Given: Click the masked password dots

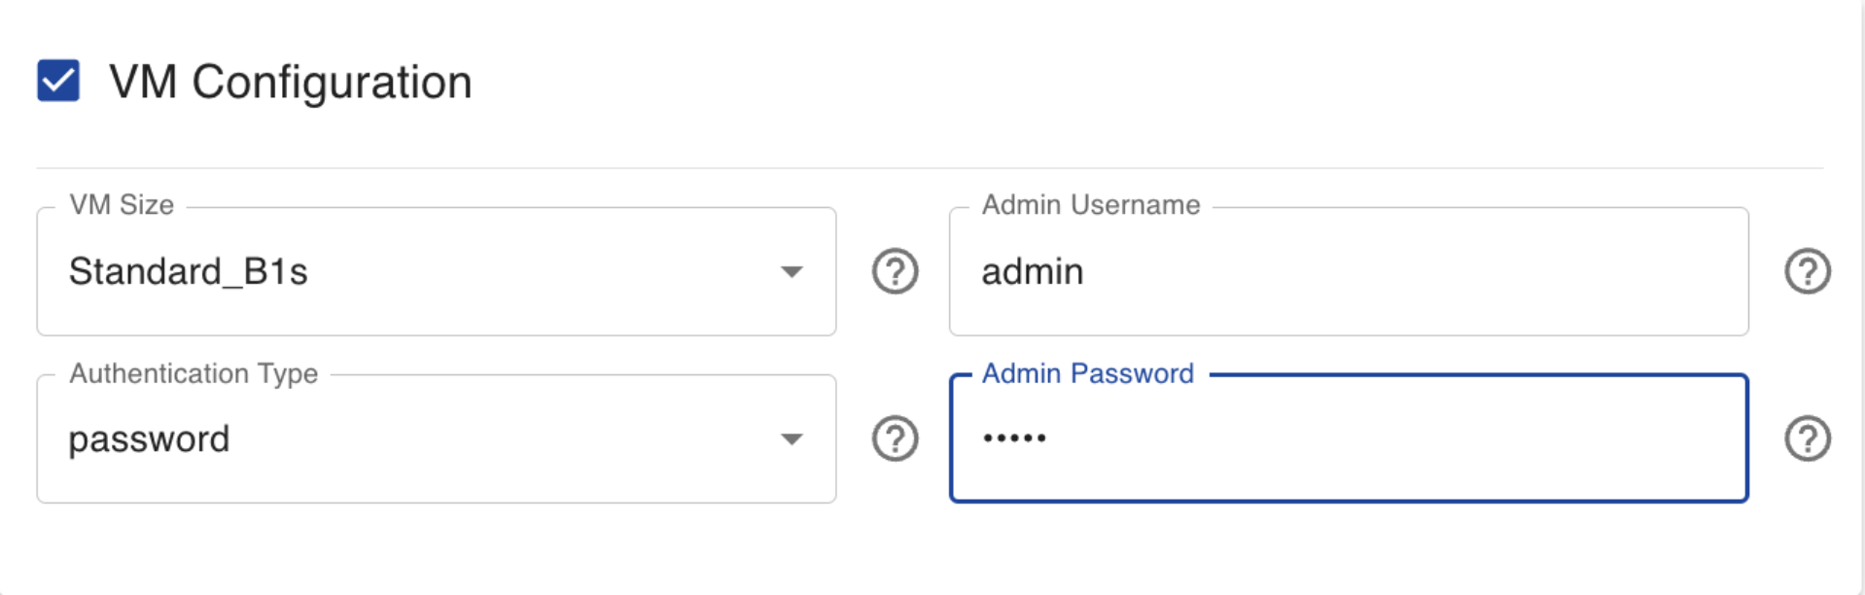Looking at the screenshot, I should tap(1014, 438).
